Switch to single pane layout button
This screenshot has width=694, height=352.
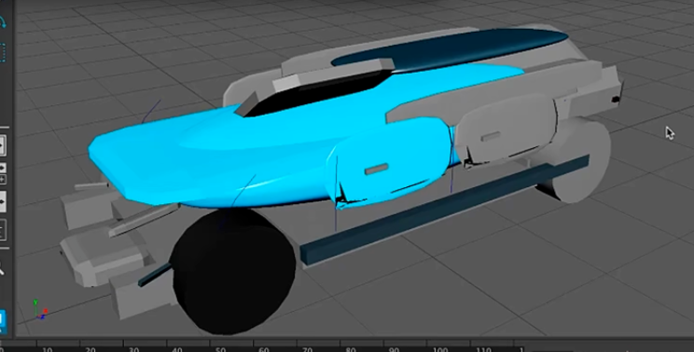pyautogui.click(x=2, y=145)
